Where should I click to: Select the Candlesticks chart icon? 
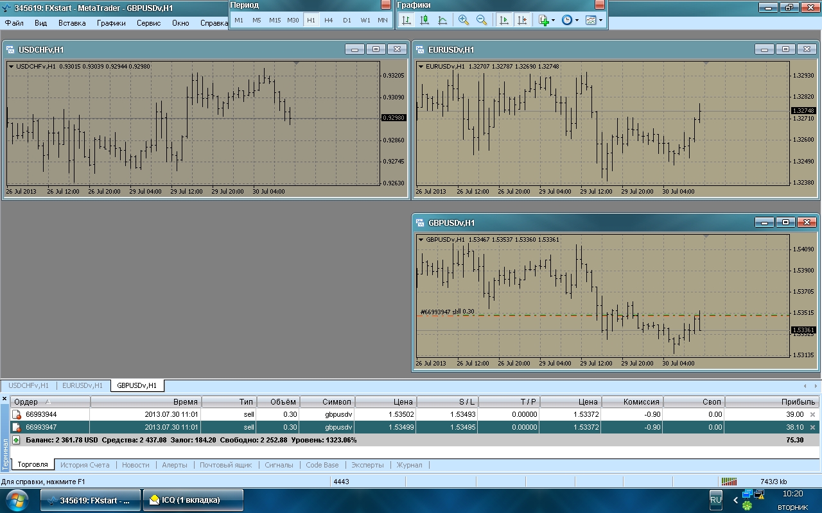pos(424,20)
